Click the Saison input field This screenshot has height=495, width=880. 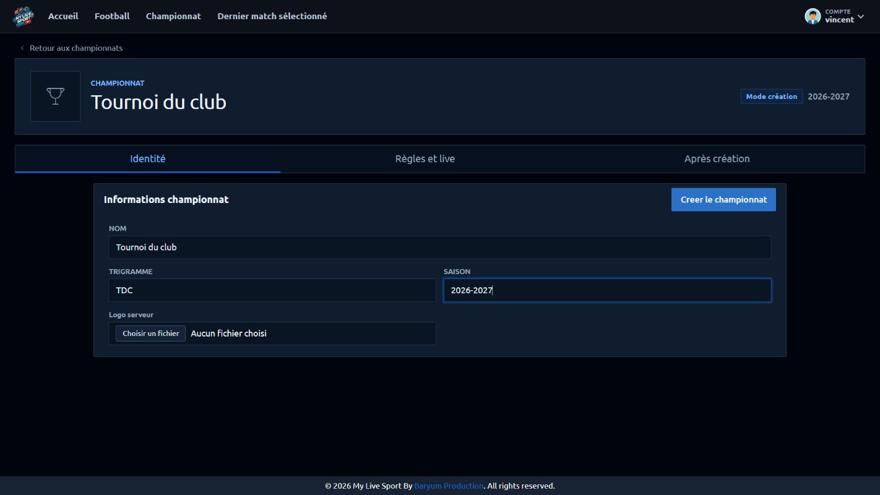click(x=608, y=290)
